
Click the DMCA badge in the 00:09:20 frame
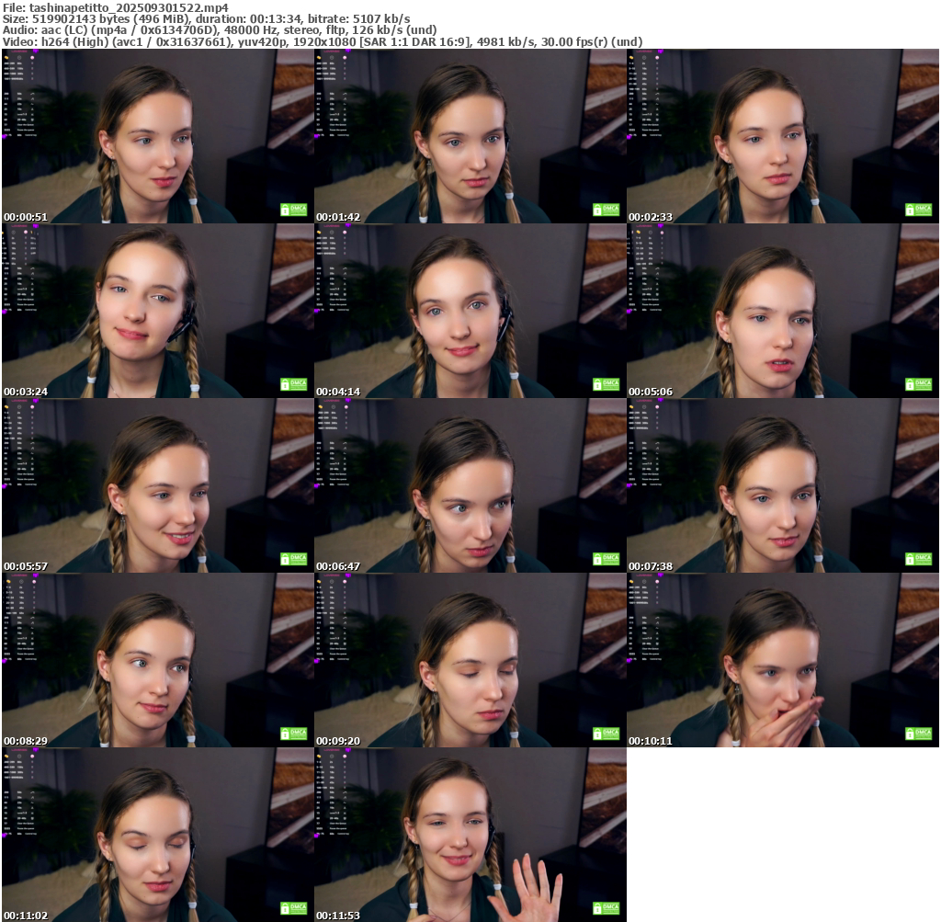coord(607,734)
